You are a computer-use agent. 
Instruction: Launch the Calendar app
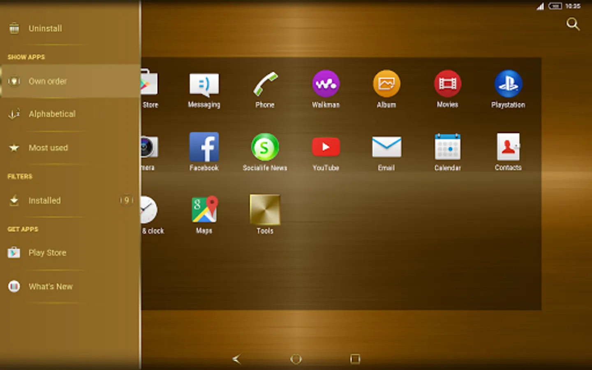pyautogui.click(x=447, y=147)
